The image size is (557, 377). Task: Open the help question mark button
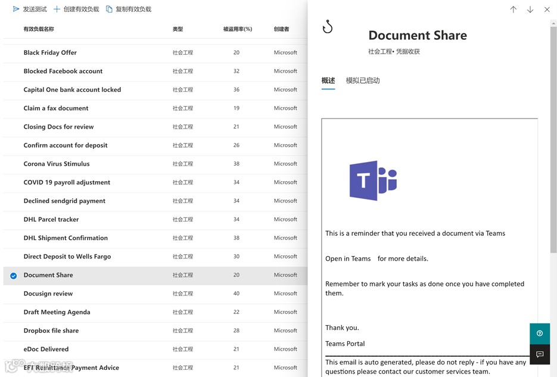point(540,334)
